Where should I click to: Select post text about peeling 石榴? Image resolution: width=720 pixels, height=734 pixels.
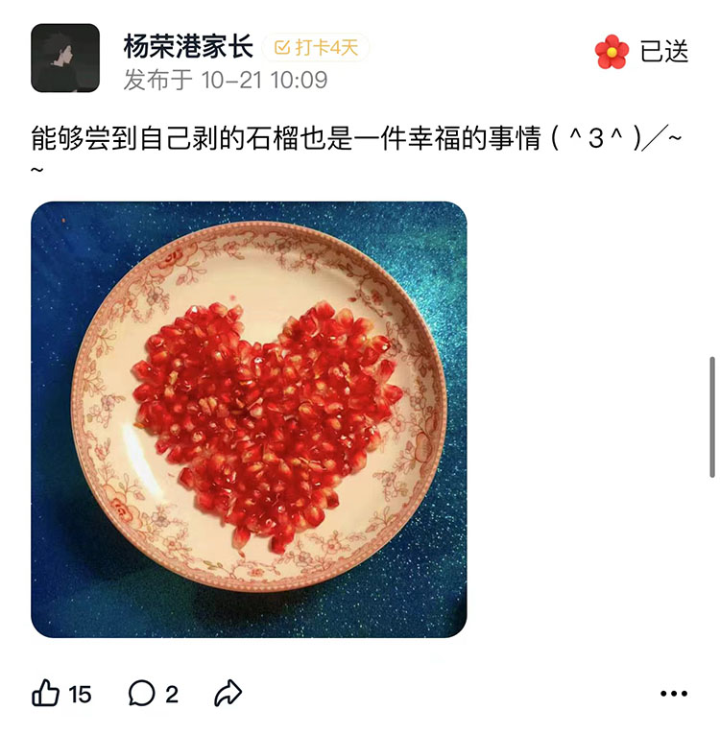coord(356,150)
